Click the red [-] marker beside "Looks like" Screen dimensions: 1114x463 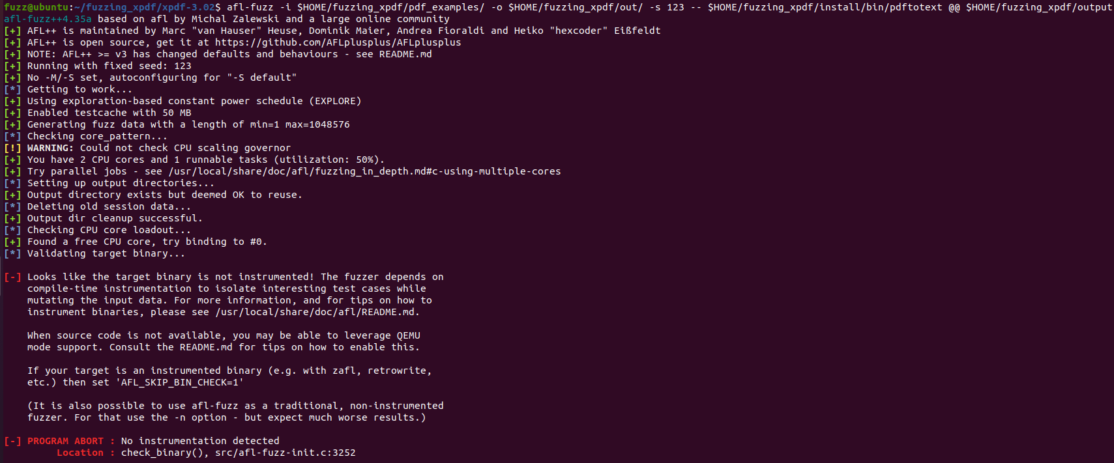[12, 277]
